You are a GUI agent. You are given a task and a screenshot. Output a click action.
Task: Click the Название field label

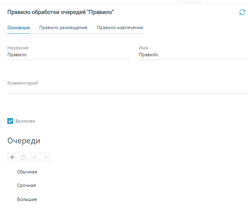(x=18, y=48)
